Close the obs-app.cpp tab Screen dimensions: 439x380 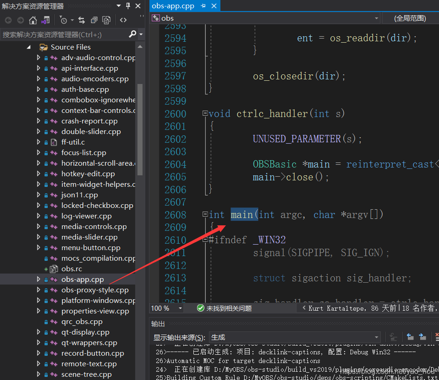pyautogui.click(x=214, y=6)
